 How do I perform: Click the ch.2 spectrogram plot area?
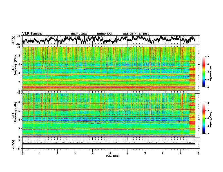point(109,115)
